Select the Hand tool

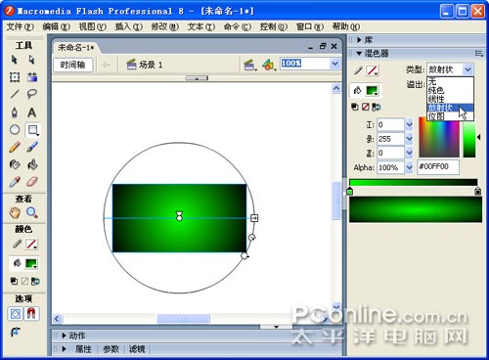(x=15, y=213)
